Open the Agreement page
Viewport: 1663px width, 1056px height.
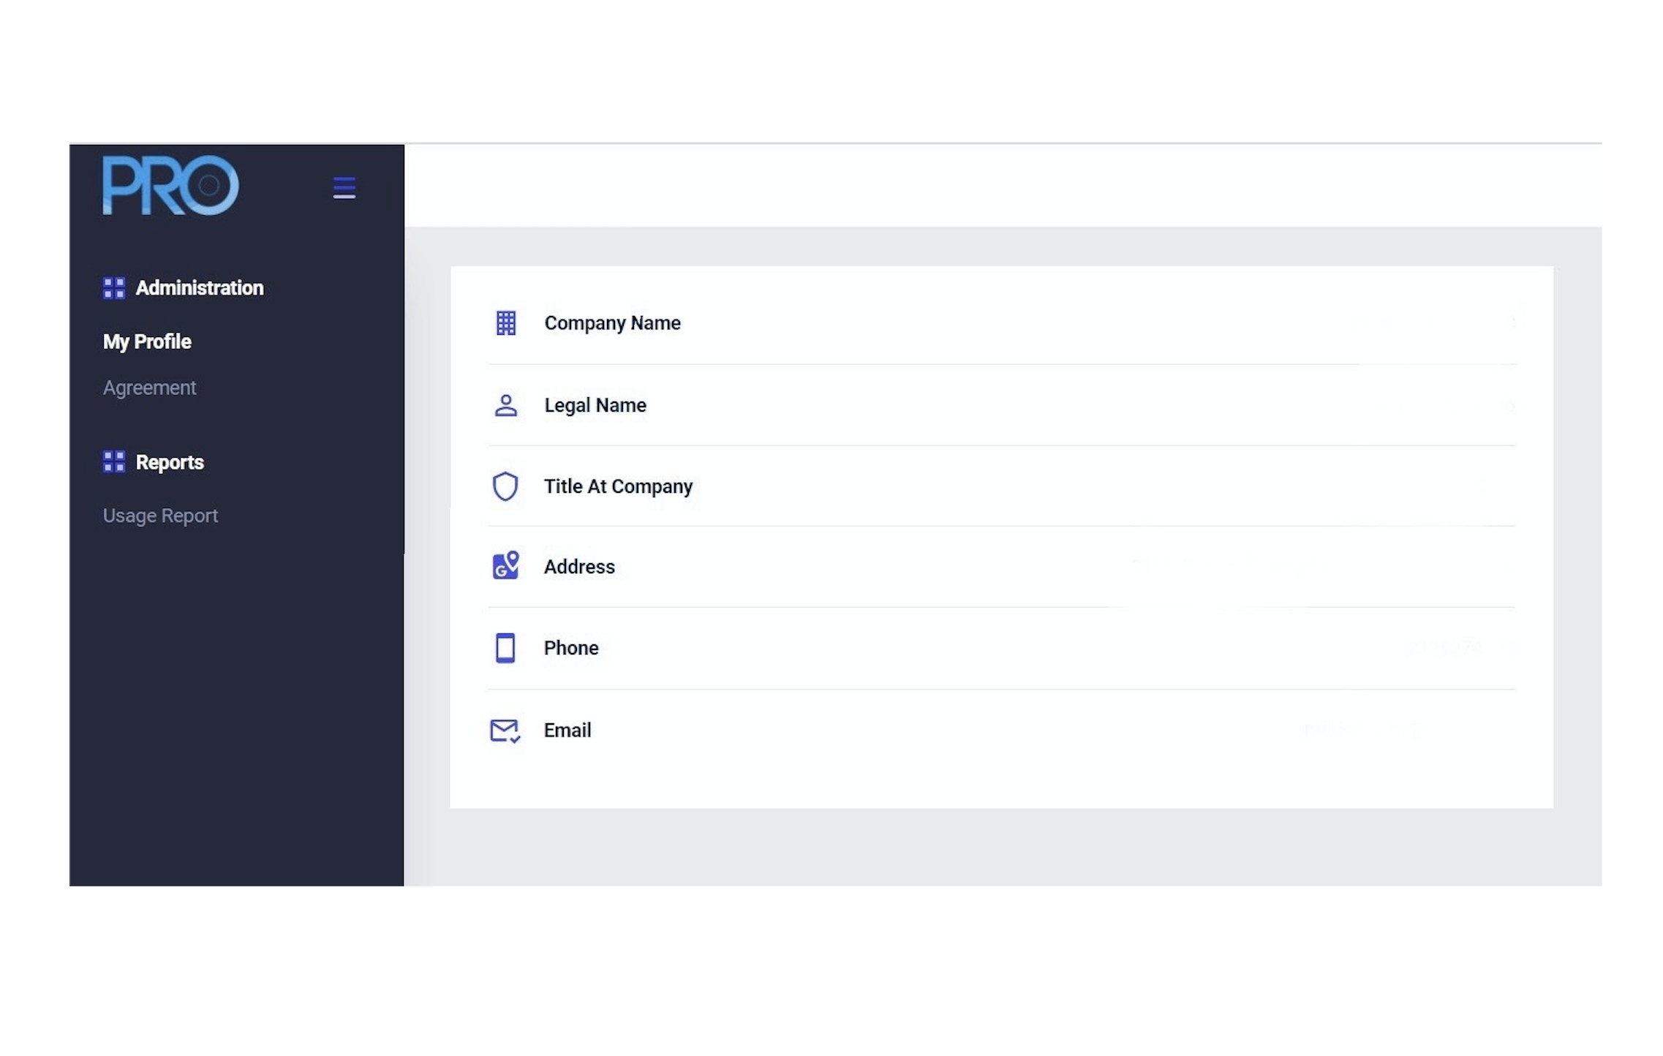click(x=149, y=388)
